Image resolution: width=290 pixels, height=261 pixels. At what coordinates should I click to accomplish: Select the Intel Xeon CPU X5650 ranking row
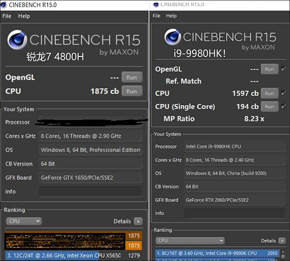coord(74,255)
